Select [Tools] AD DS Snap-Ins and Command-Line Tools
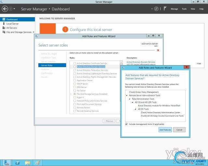The image size is (208, 166). [x=162, y=116]
